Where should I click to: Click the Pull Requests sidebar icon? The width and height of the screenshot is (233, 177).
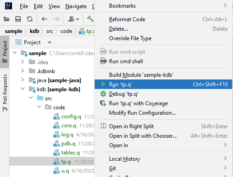[5, 109]
